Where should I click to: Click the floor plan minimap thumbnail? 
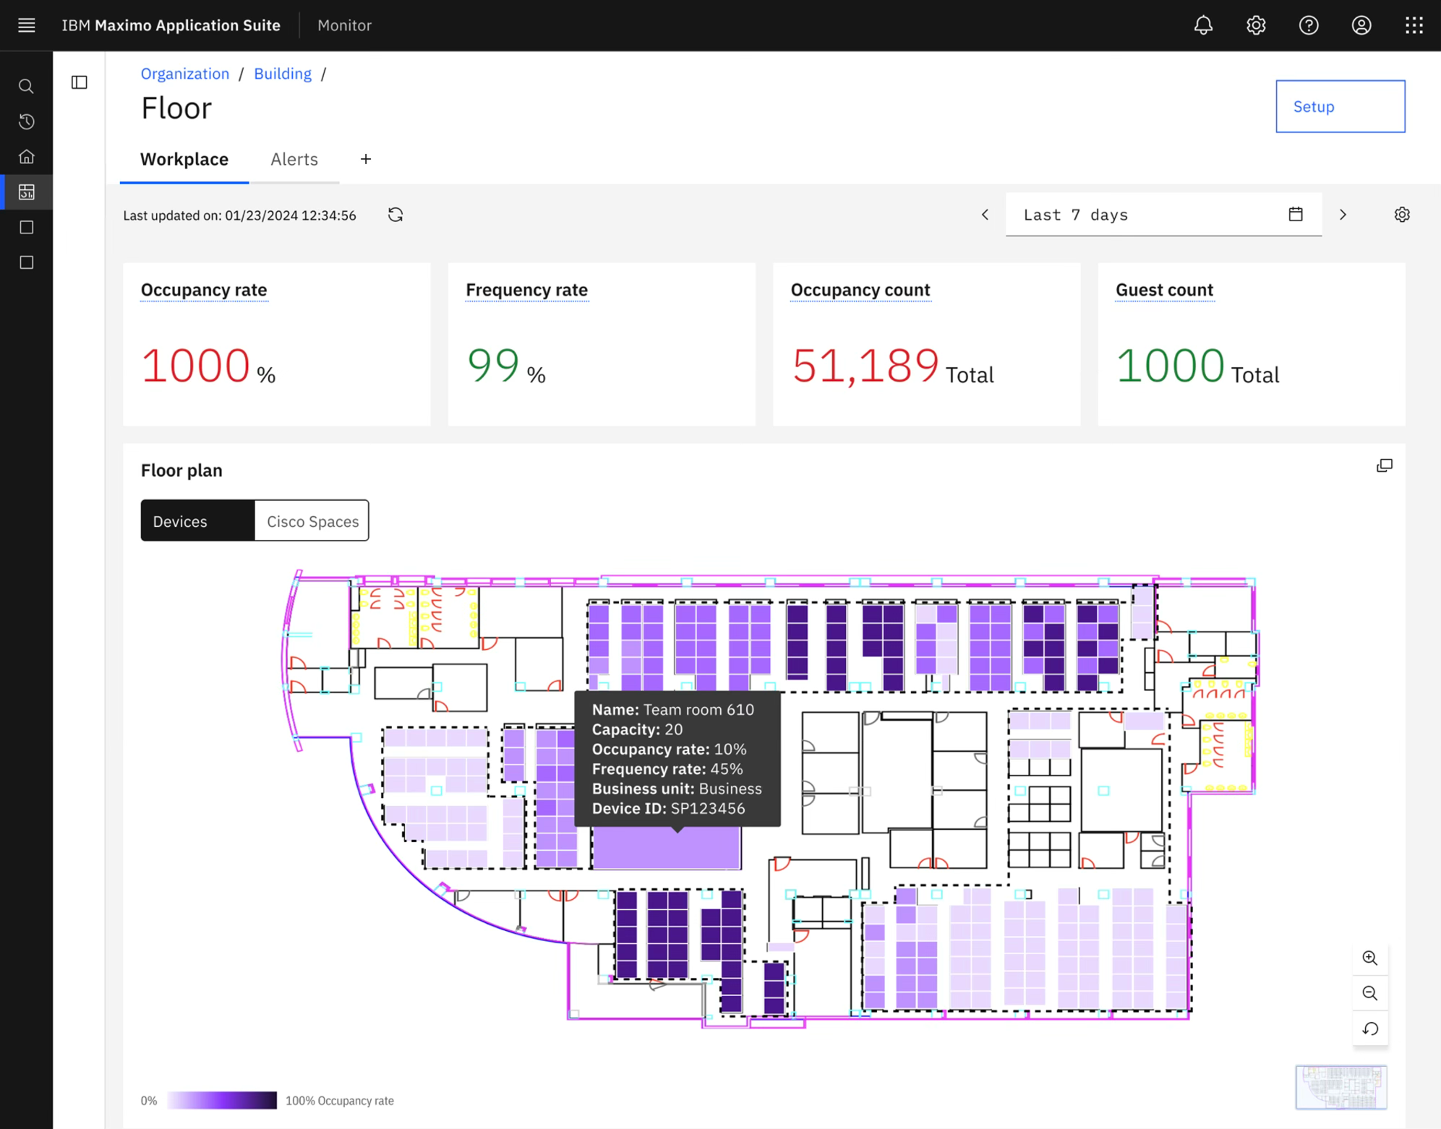(1341, 1088)
